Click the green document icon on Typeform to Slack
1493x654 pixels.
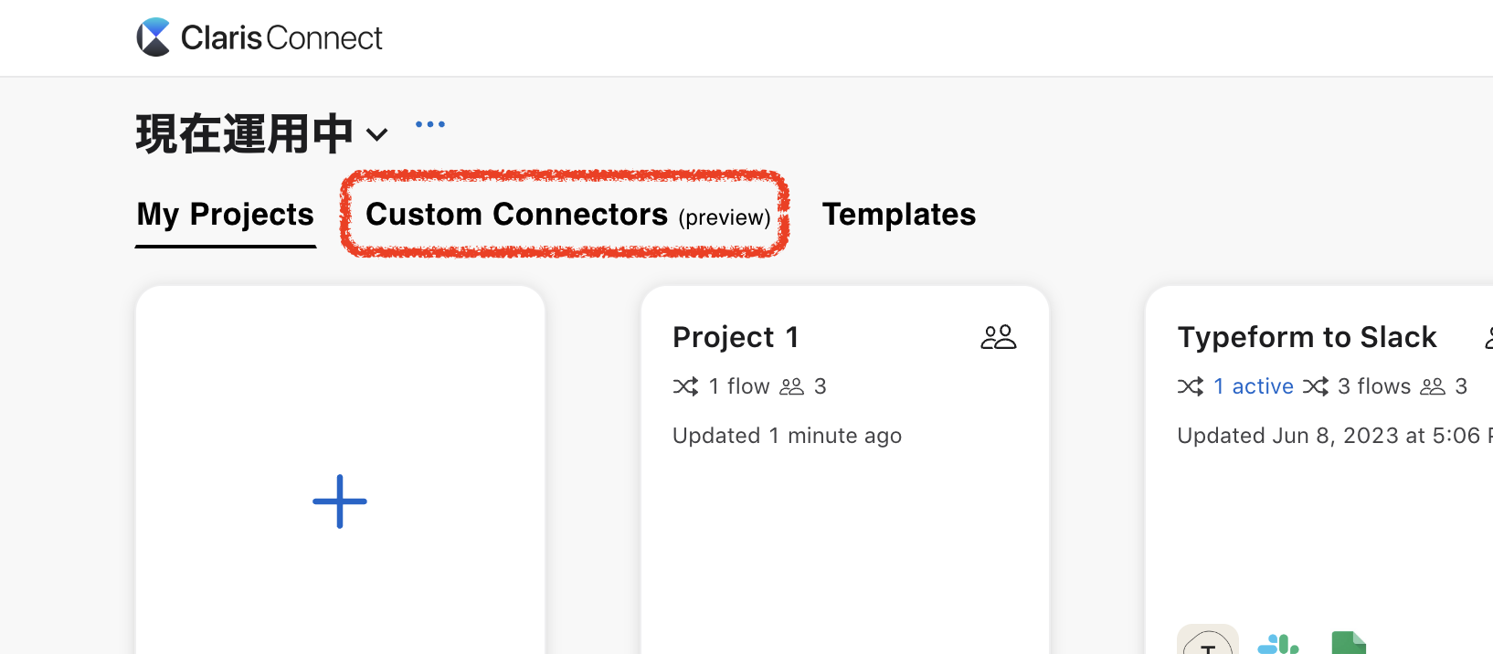1349,643
